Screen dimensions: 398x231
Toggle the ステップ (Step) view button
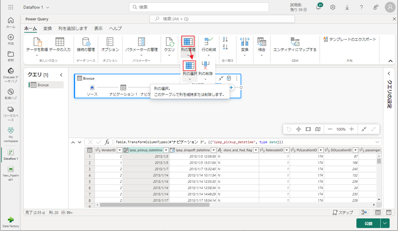pyautogui.click(x=343, y=213)
